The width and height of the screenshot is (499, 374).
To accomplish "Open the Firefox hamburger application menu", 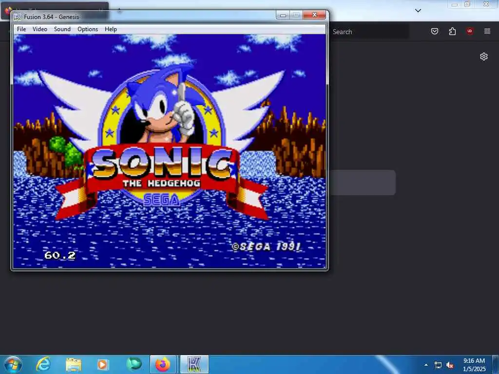I will click(x=487, y=31).
